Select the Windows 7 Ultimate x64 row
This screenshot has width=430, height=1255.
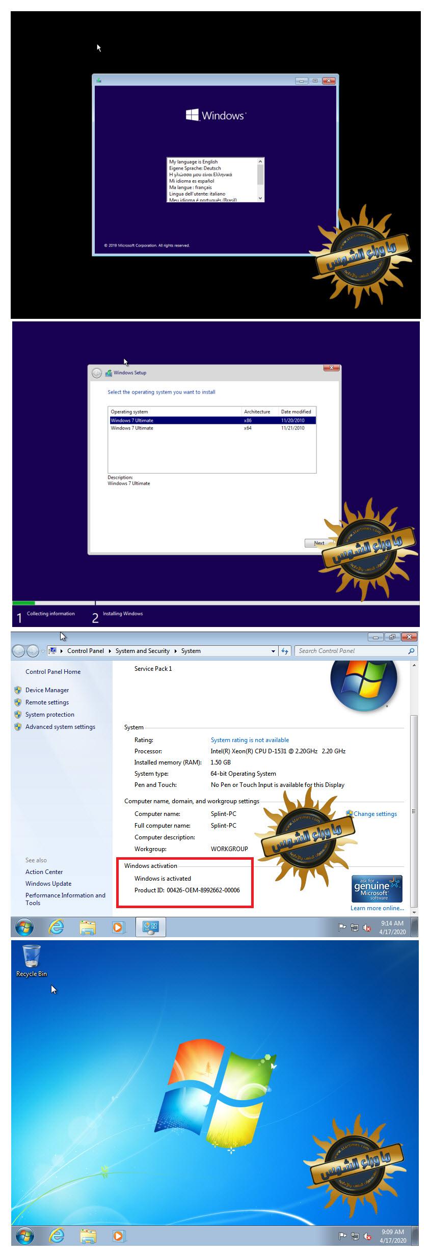[x=212, y=428]
